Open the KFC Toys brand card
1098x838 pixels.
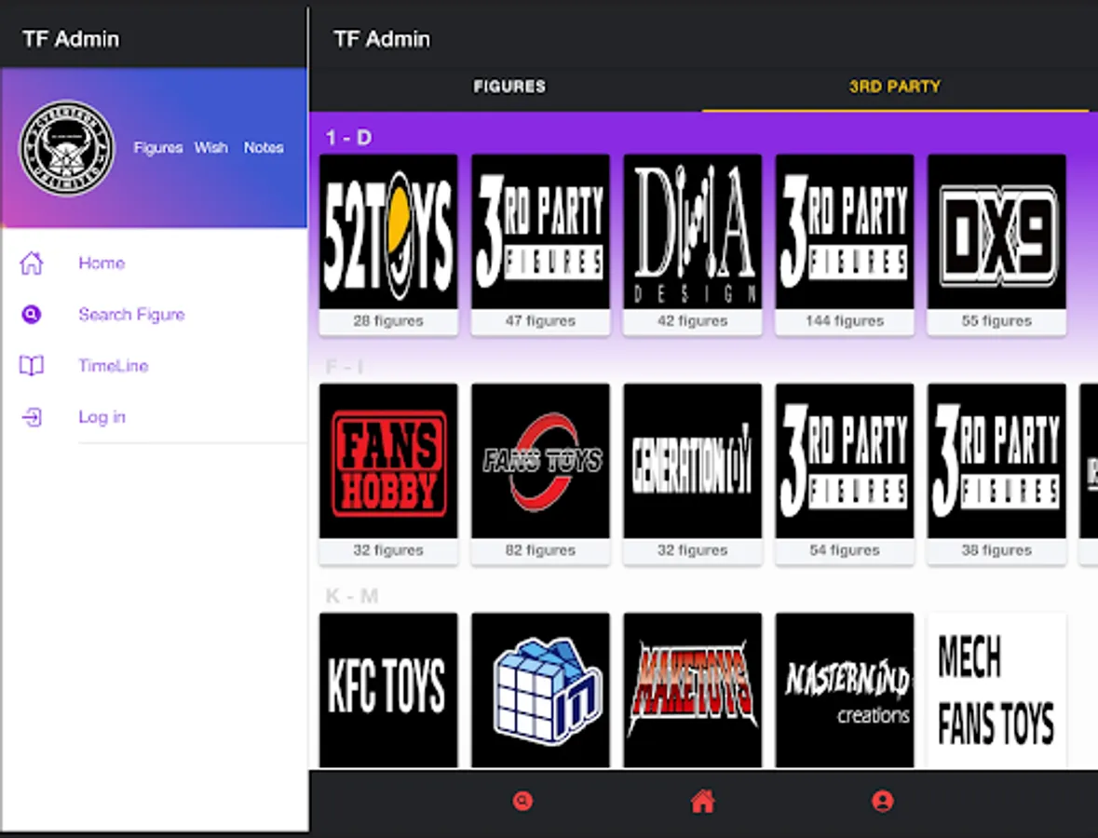388,690
